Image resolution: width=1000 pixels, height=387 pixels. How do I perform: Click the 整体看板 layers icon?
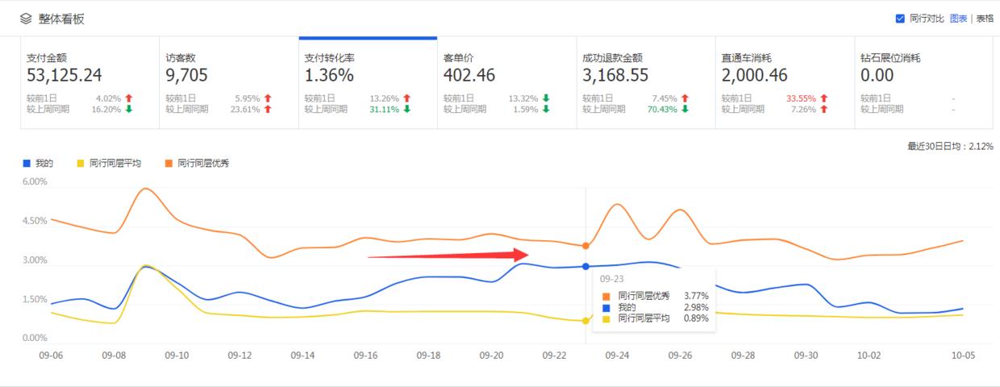(x=26, y=19)
